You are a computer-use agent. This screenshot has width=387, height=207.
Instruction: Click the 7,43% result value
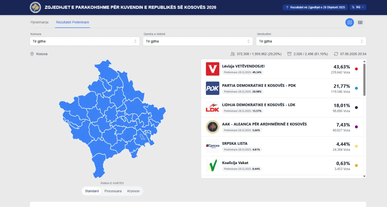tap(343, 125)
